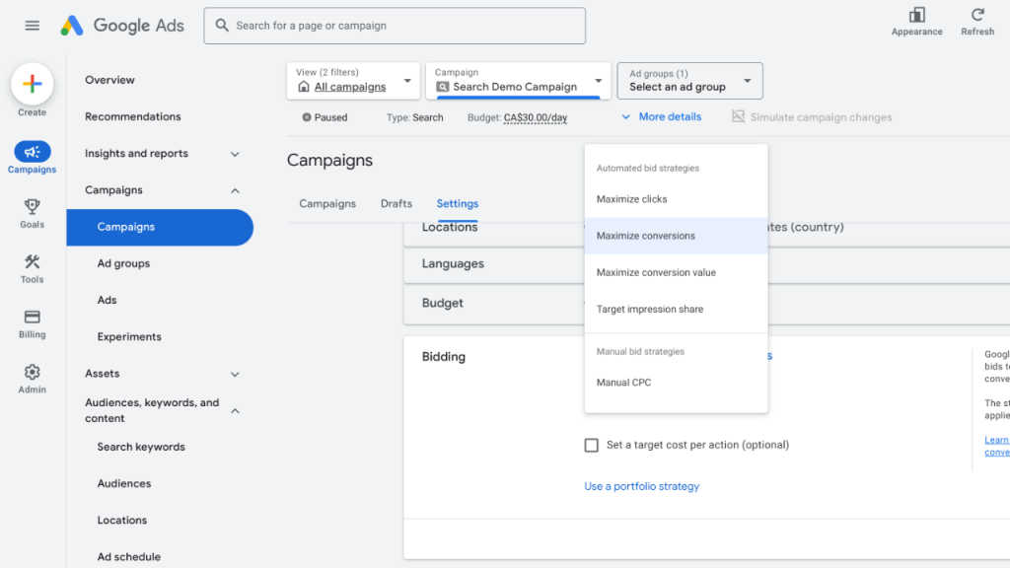Open the Tools section icon
Screen dimensions: 1010x568
click(32, 265)
